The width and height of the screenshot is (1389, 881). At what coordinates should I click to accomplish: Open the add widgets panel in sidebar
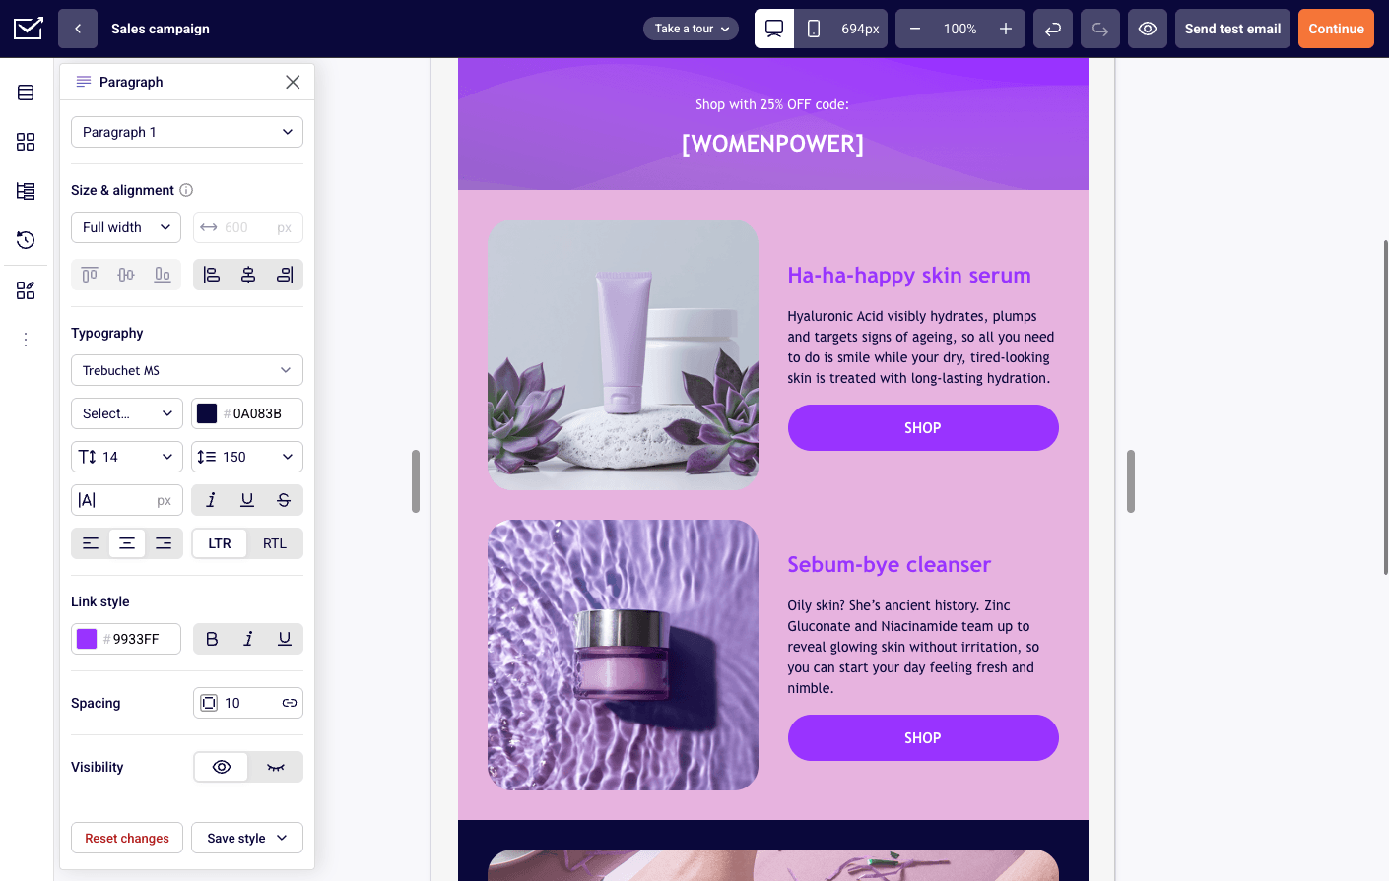pyautogui.click(x=26, y=290)
